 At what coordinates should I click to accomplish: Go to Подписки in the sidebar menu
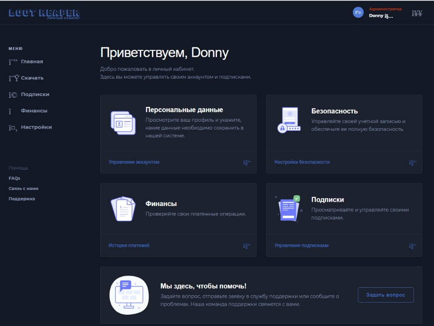tap(35, 95)
